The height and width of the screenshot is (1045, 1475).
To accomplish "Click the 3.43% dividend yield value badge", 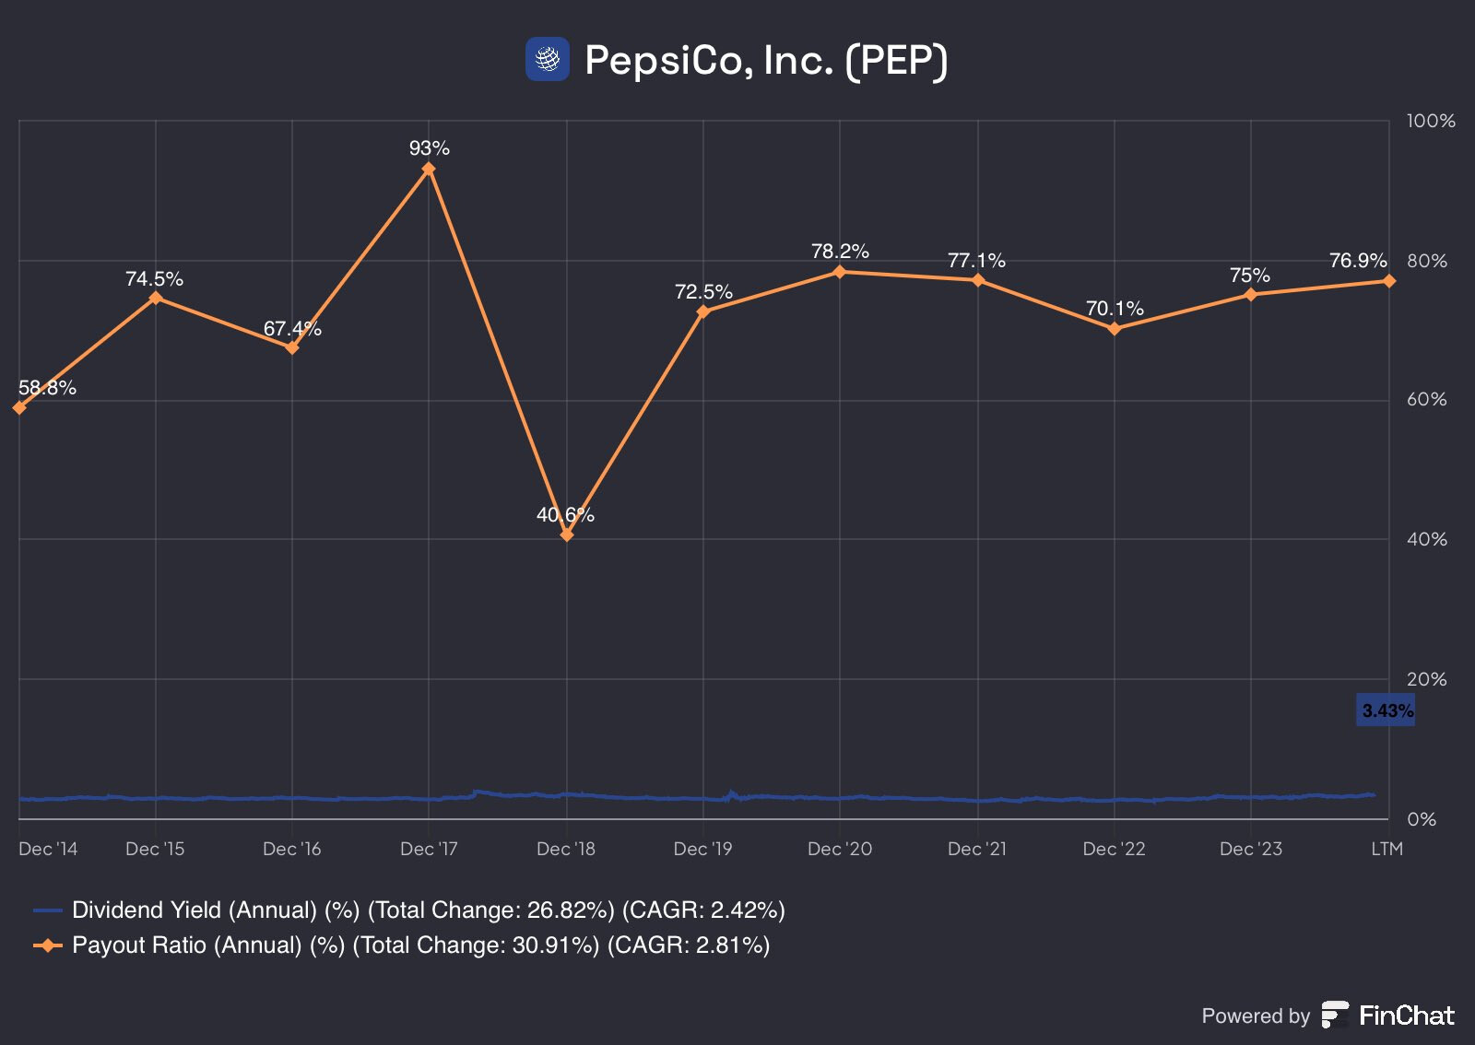I will [x=1386, y=710].
